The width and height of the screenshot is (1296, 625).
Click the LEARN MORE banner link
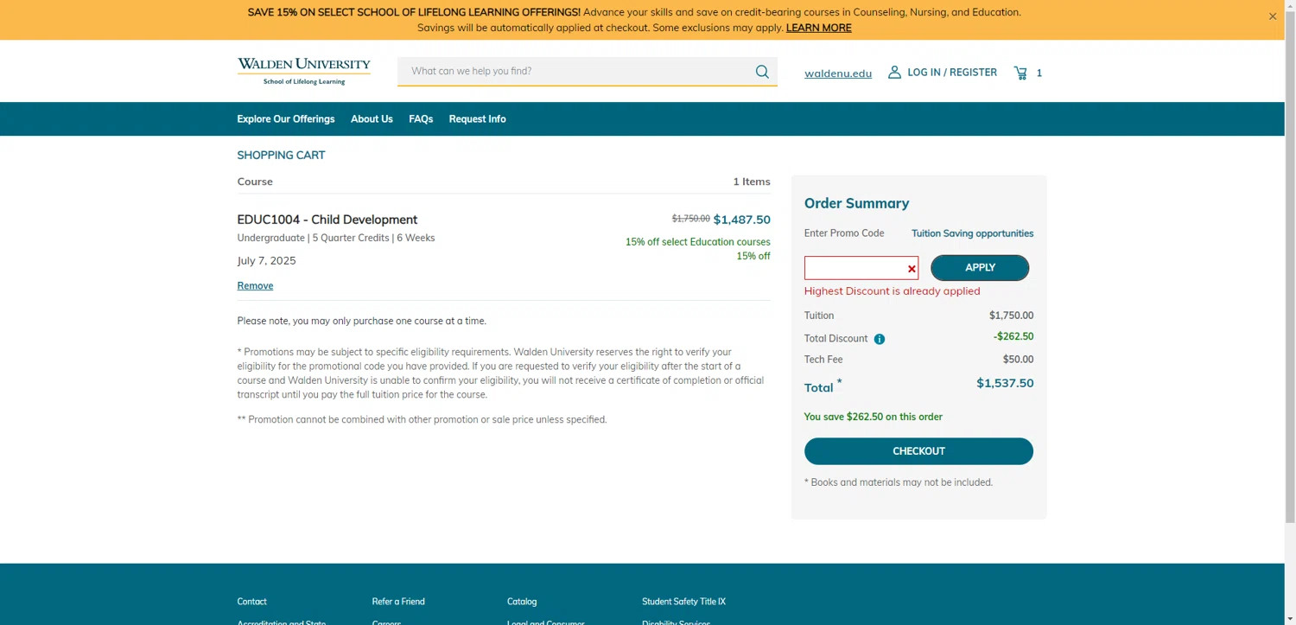pyautogui.click(x=818, y=28)
